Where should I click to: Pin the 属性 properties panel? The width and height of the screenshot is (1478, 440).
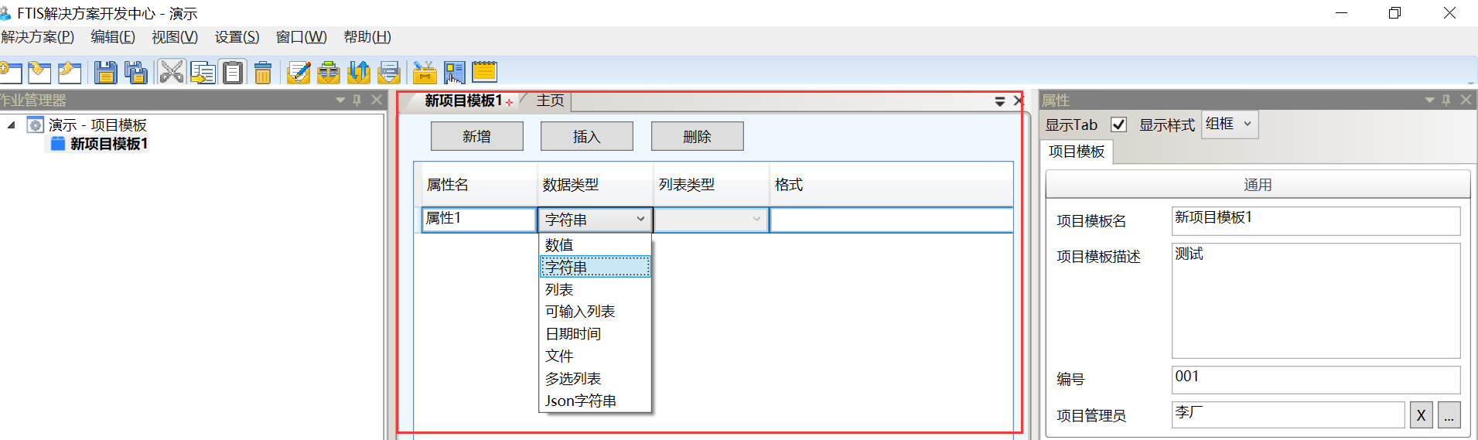pos(1446,101)
